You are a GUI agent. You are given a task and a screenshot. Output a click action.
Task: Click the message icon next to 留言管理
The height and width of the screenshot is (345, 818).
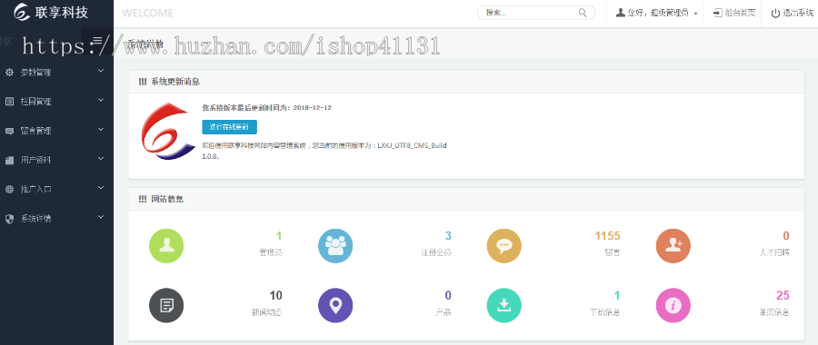tap(9, 131)
